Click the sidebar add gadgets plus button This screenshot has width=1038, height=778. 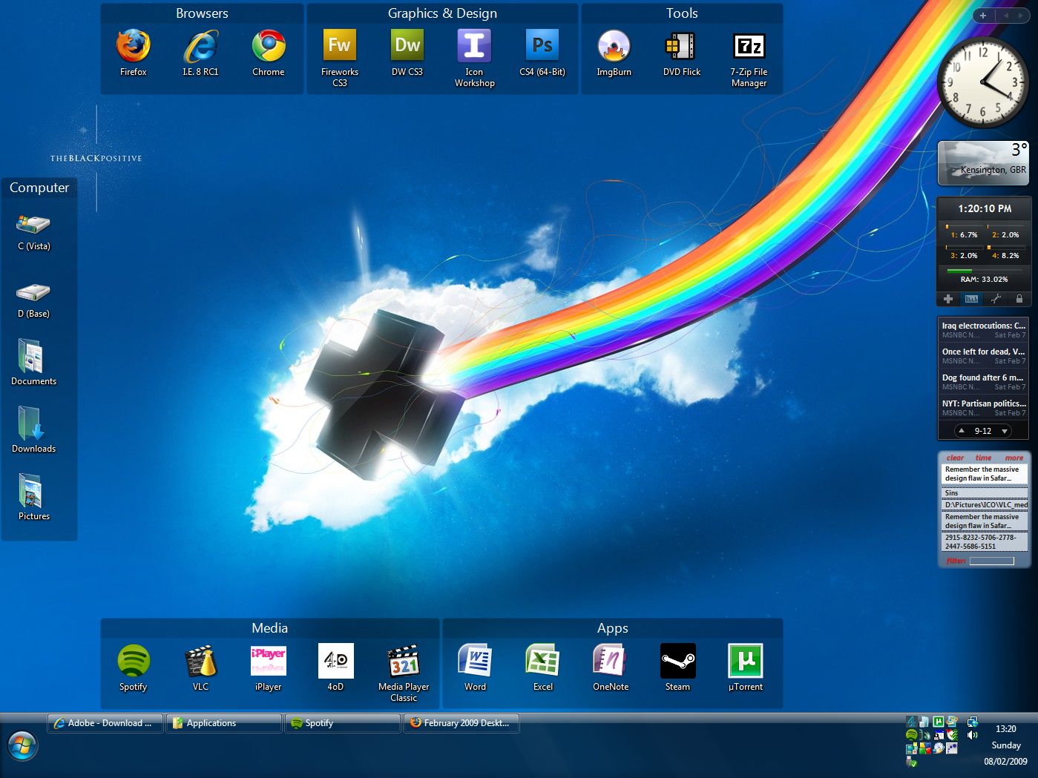983,15
